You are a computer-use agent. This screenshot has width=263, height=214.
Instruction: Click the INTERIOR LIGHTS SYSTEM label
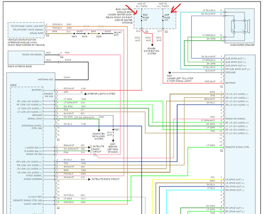[x=101, y=94]
